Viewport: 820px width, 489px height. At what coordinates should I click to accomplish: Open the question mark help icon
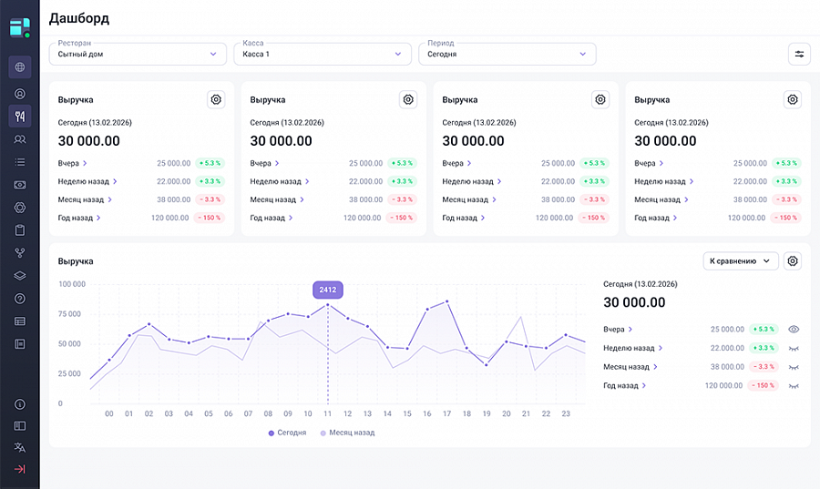coord(20,299)
